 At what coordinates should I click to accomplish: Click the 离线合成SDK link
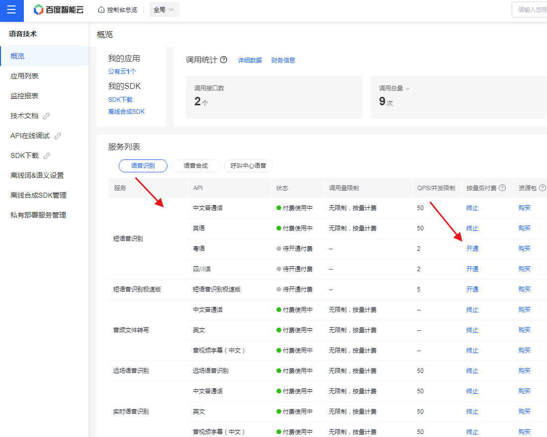coord(126,112)
